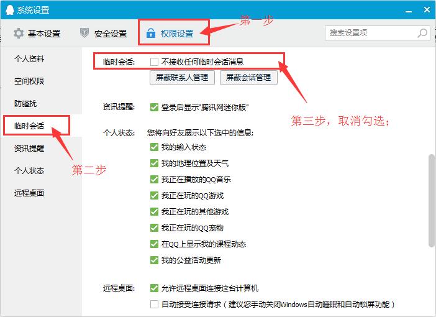Viewport: 436px width, 317px height.
Task: Check 自动接受连接请求 option
Action: (x=154, y=305)
